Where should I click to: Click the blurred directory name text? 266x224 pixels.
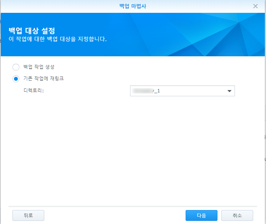[x=142, y=91]
